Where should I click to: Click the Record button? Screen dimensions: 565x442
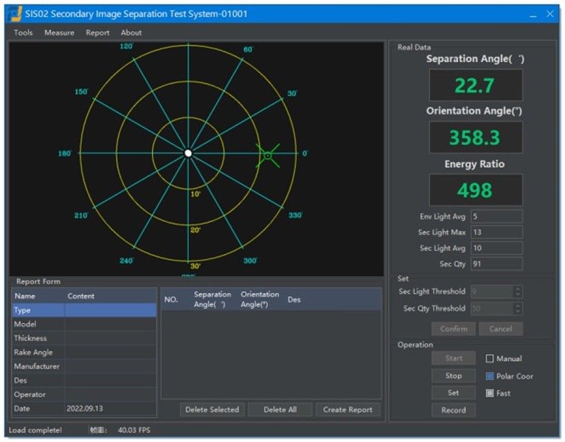point(453,410)
